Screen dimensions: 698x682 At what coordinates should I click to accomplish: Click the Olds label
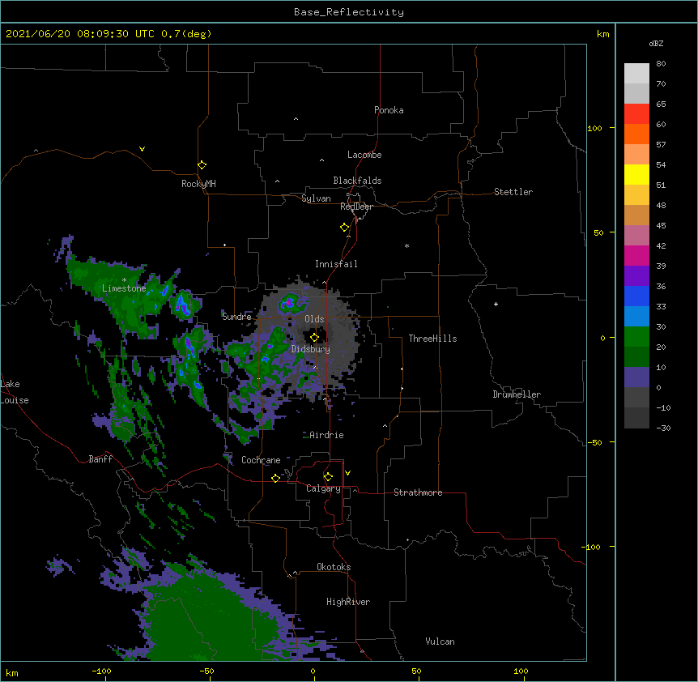click(314, 319)
